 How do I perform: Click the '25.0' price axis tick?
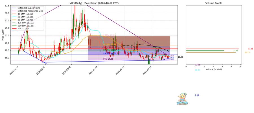click(x=7, y=28)
